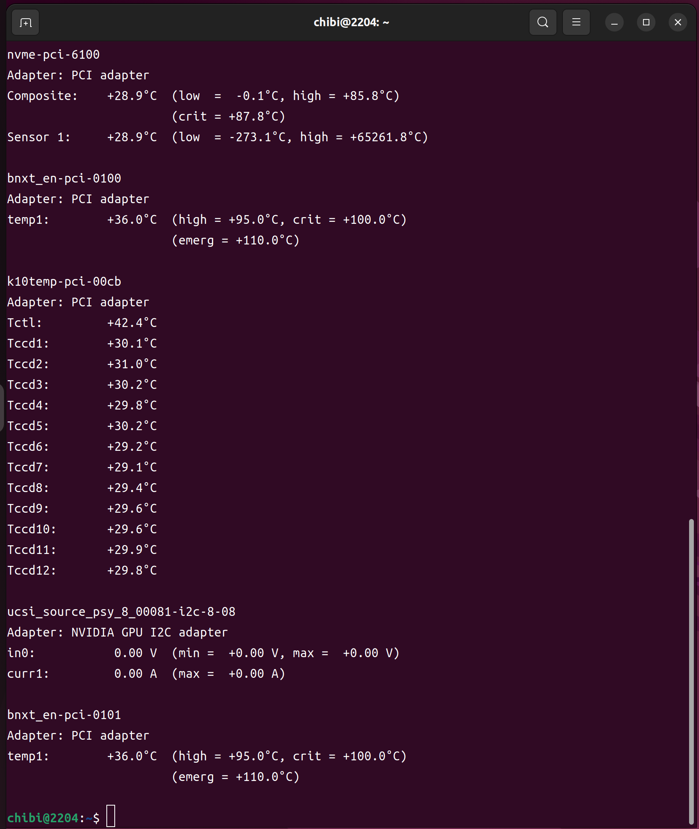Click the ucsi_source_psy_8_00081-i2c-8-08 line
The width and height of the screenshot is (699, 829).
[x=121, y=612]
